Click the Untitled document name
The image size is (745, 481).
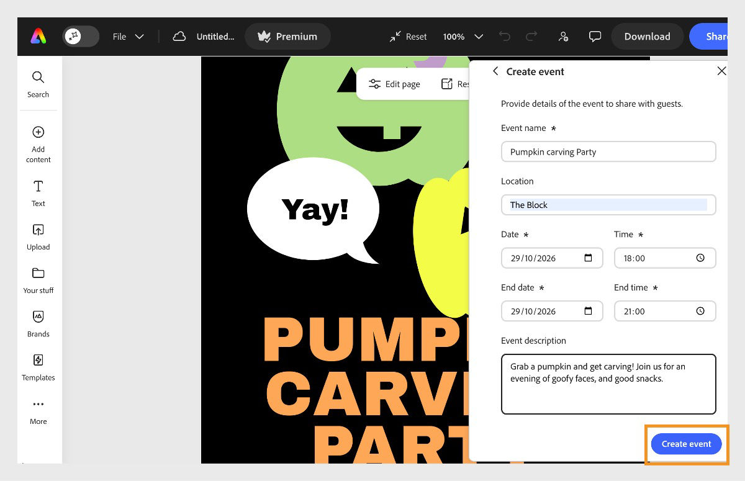215,37
